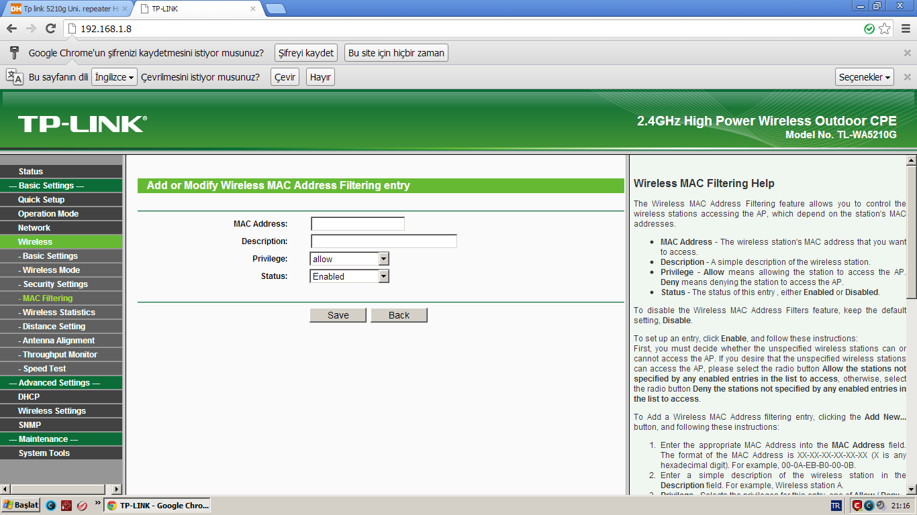Open the Başlat start button

21,506
